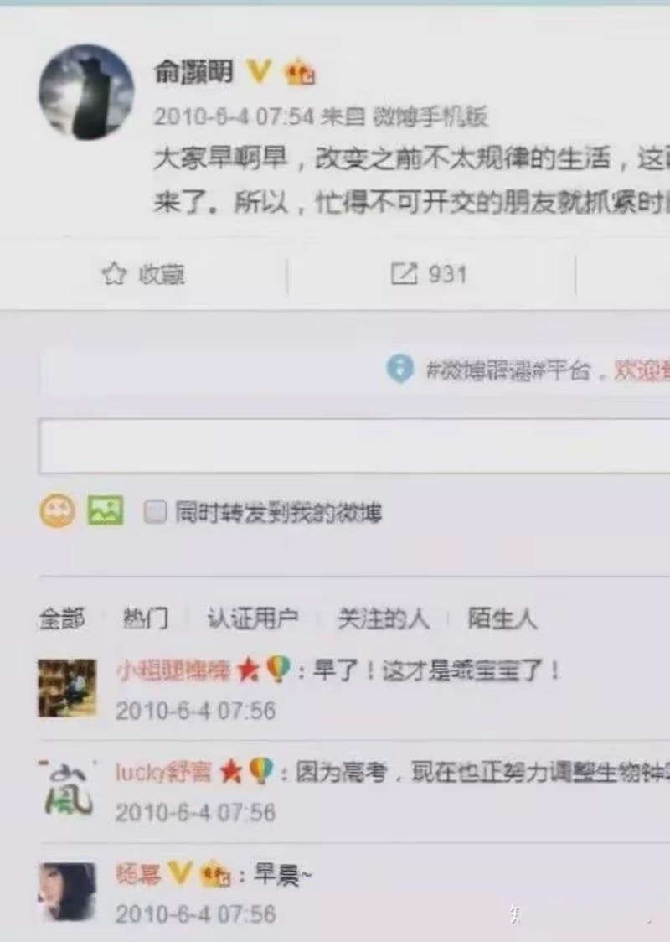Open the emoji smiley picker
Image resolution: width=670 pixels, height=942 pixels.
(x=58, y=511)
